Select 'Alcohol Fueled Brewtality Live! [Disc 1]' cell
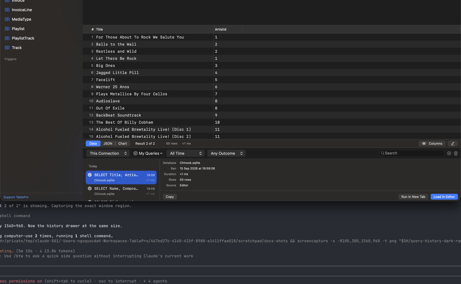Image resolution: width=461 pixels, height=284 pixels. [x=154, y=130]
